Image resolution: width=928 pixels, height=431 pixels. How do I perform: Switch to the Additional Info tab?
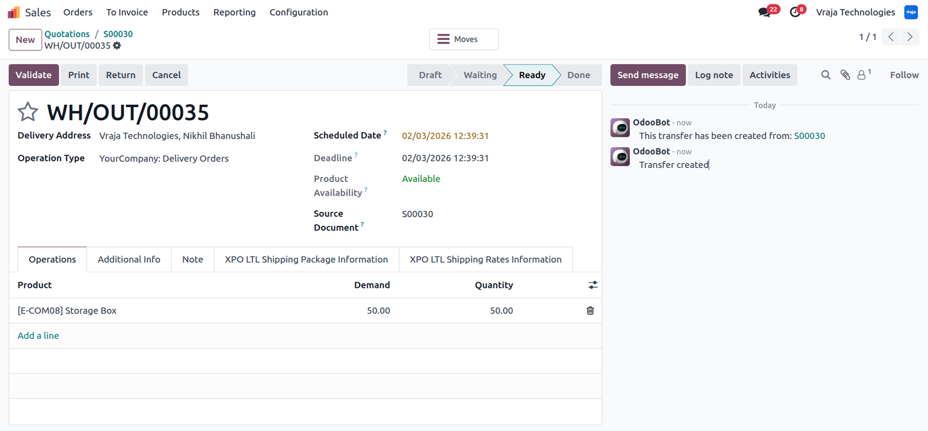tap(129, 260)
